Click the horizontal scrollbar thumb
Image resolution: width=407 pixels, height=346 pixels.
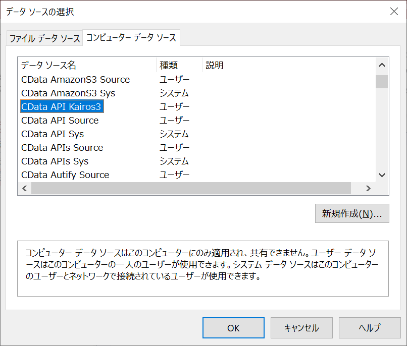click(x=191, y=188)
